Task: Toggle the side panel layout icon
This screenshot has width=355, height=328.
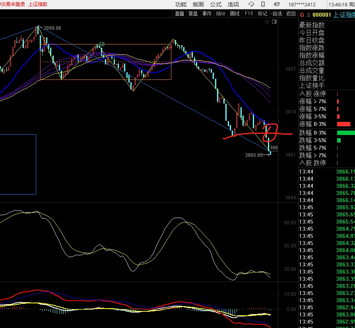Action: pyautogui.click(x=274, y=22)
